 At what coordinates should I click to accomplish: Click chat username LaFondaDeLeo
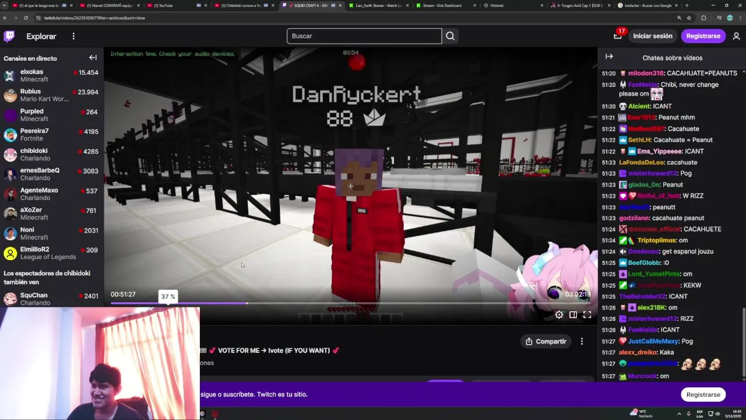642,163
